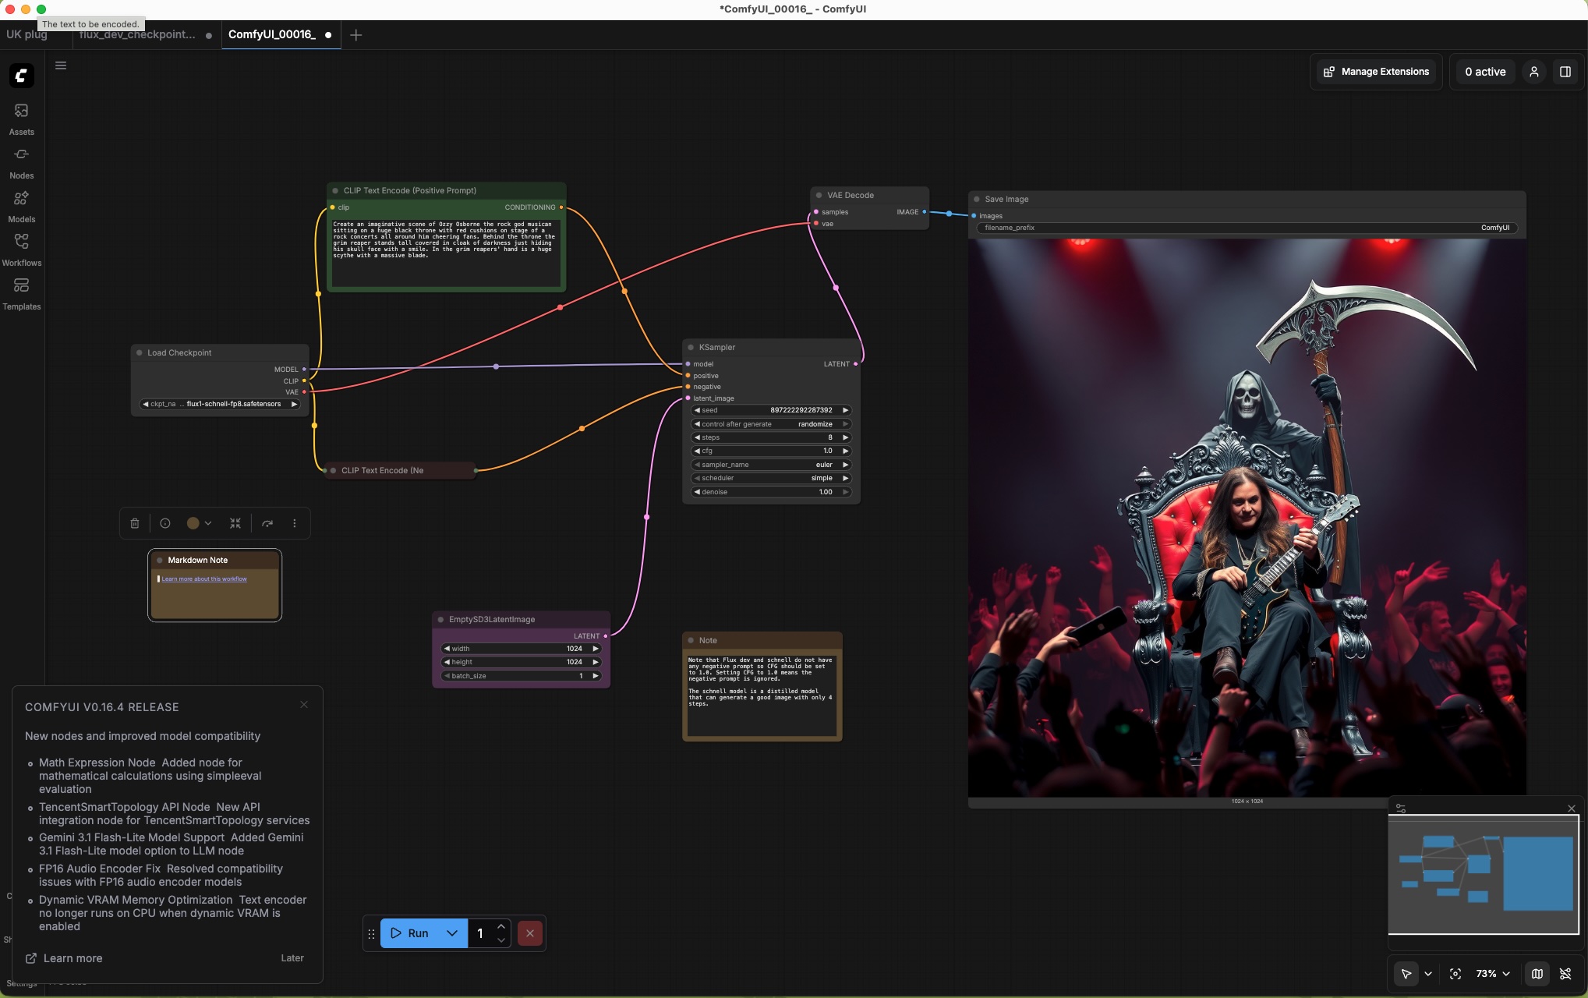Image resolution: width=1588 pixels, height=998 pixels.
Task: Click Later on the release notes popup
Action: [292, 958]
